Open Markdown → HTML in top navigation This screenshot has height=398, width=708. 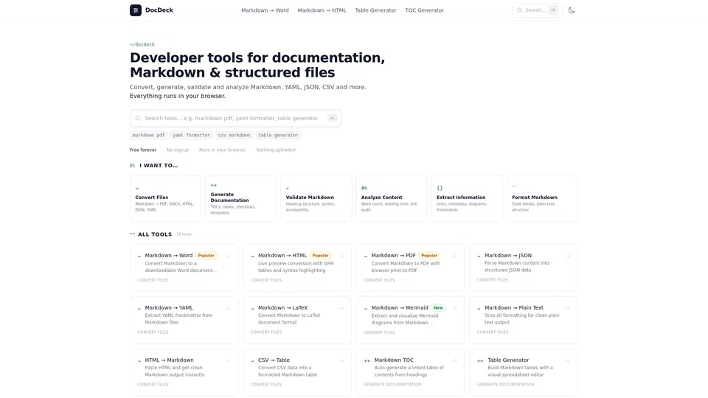322,10
